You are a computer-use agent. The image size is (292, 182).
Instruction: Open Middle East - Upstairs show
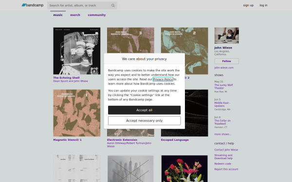[x=222, y=104]
